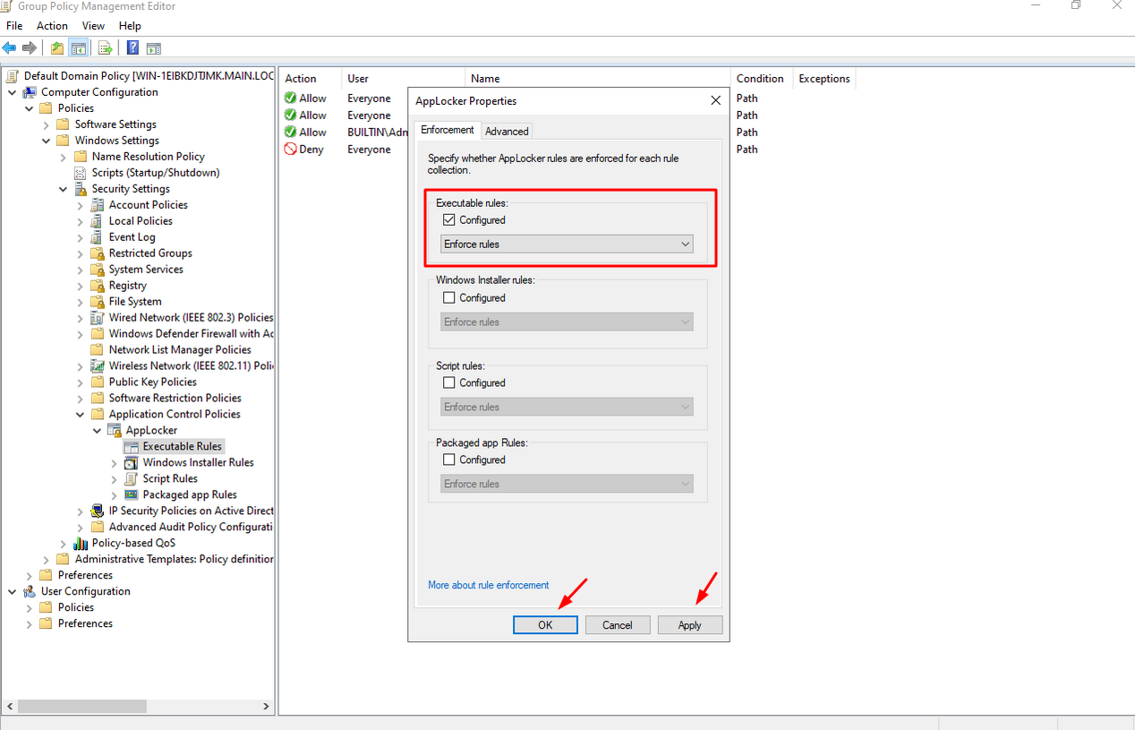Click the Export List toolbar icon

(x=106, y=48)
